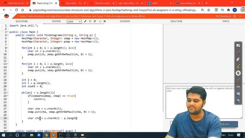Select the cursor pointer annotation tool
245x138 pixels.
(x=238, y=73)
